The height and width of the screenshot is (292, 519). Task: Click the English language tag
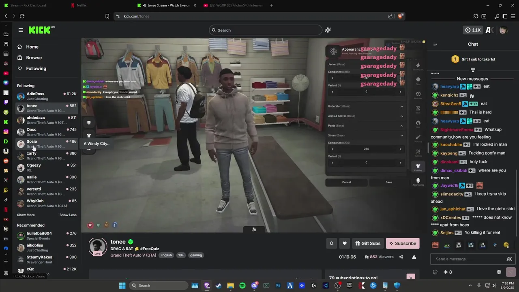tap(166, 255)
